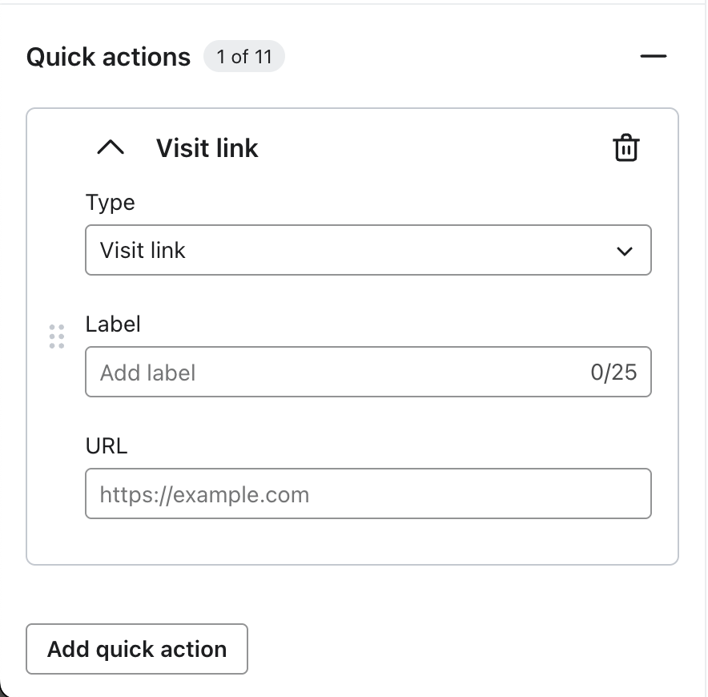
Task: Click the '1 of 11' count badge
Action: (243, 57)
